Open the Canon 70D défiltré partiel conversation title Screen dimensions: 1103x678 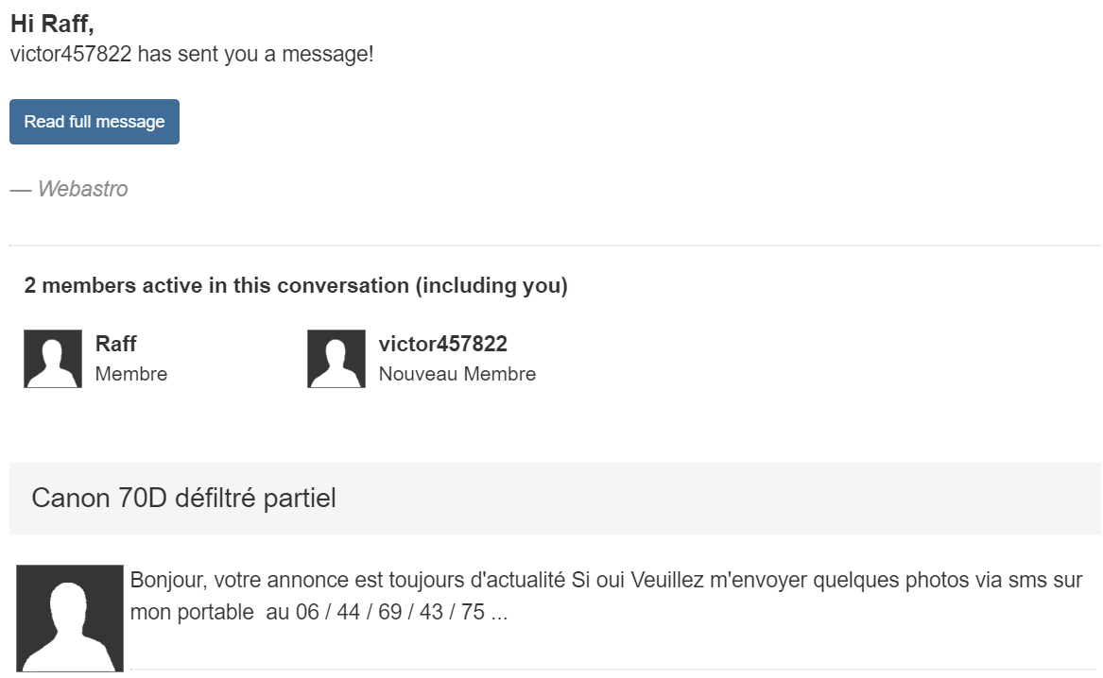(x=183, y=498)
